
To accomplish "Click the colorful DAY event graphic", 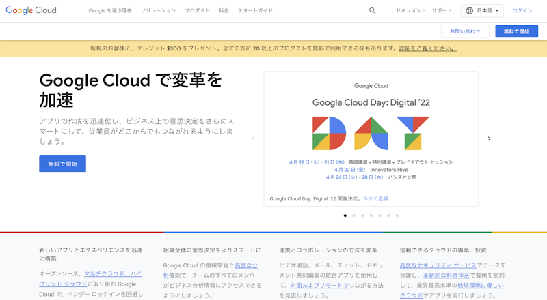I will 371,133.
